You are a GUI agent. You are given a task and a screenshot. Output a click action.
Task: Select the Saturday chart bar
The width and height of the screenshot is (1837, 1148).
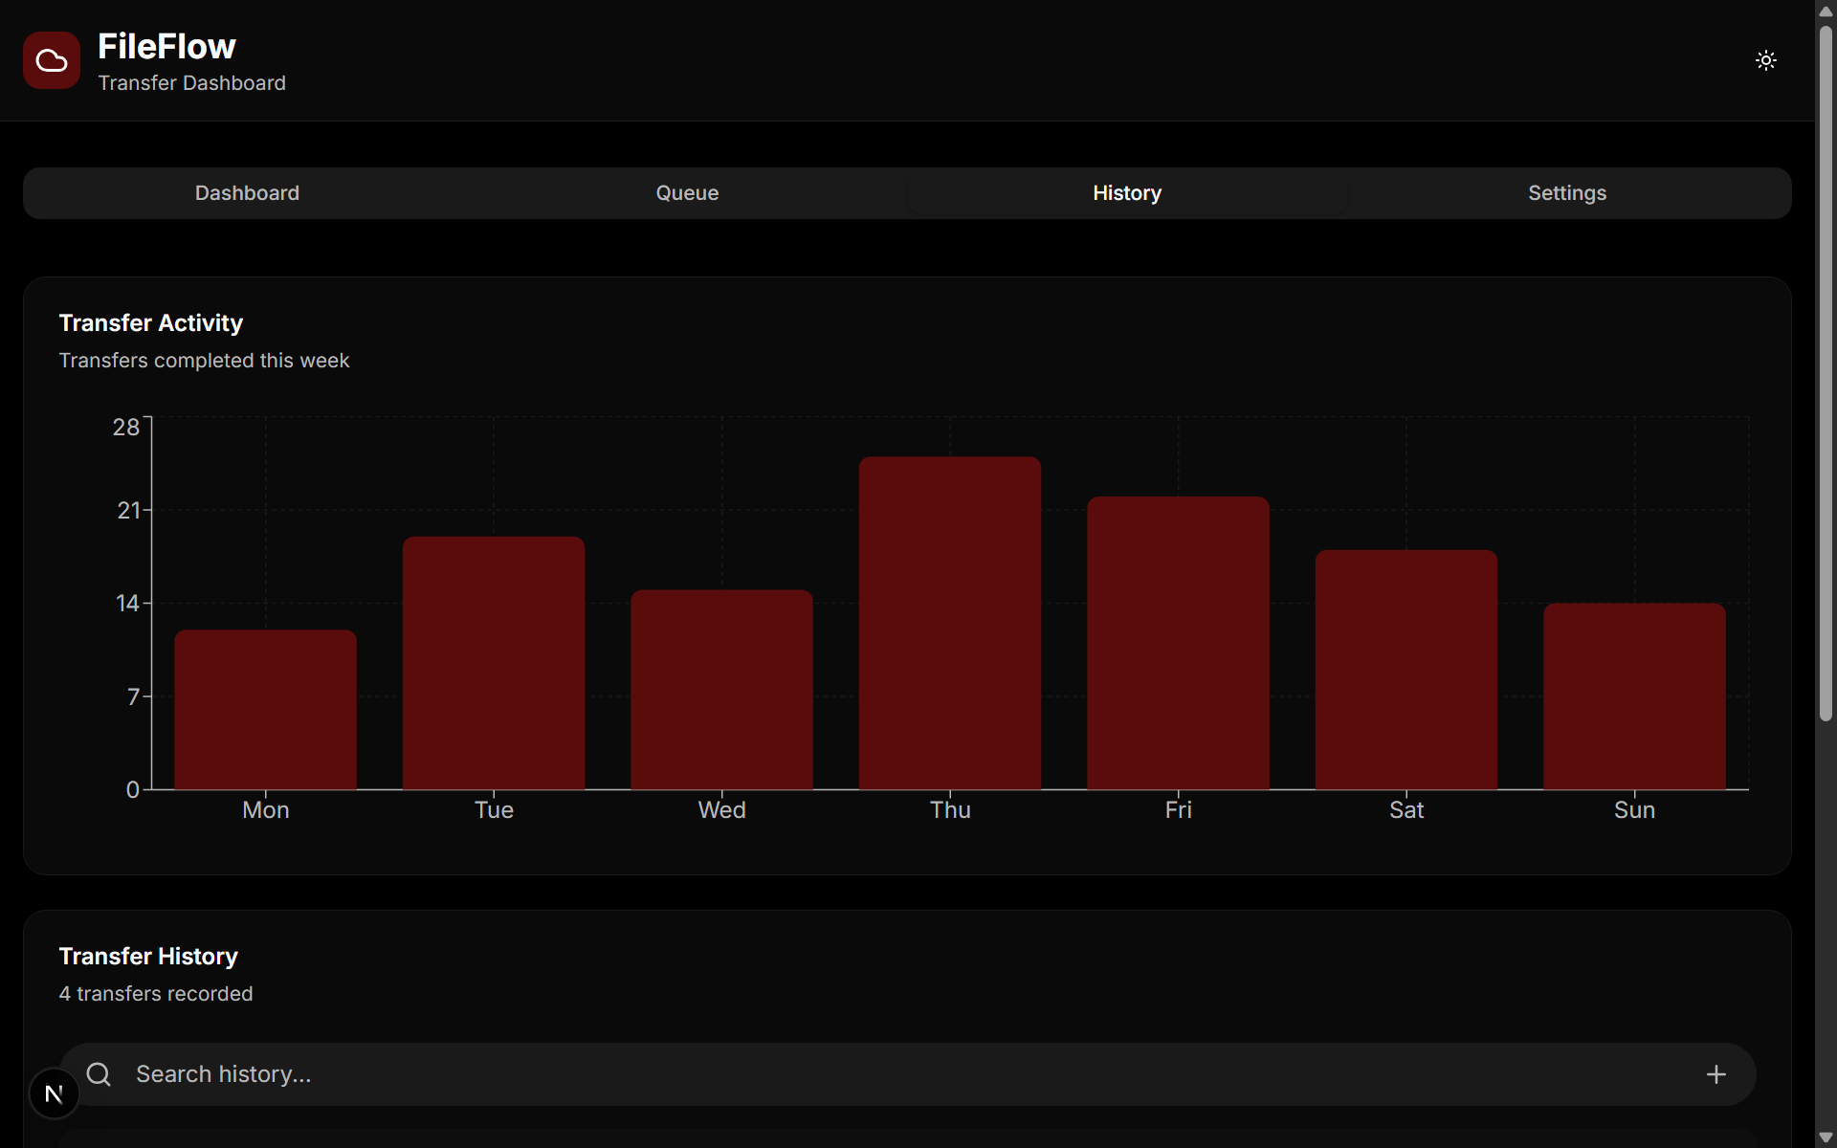coord(1405,670)
